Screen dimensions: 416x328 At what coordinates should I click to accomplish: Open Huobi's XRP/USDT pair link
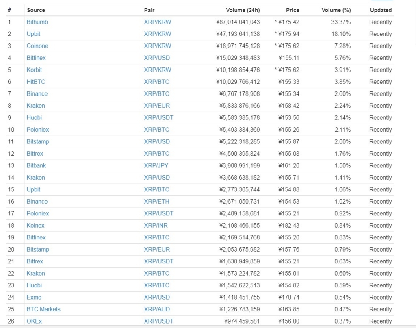pyautogui.click(x=159, y=117)
